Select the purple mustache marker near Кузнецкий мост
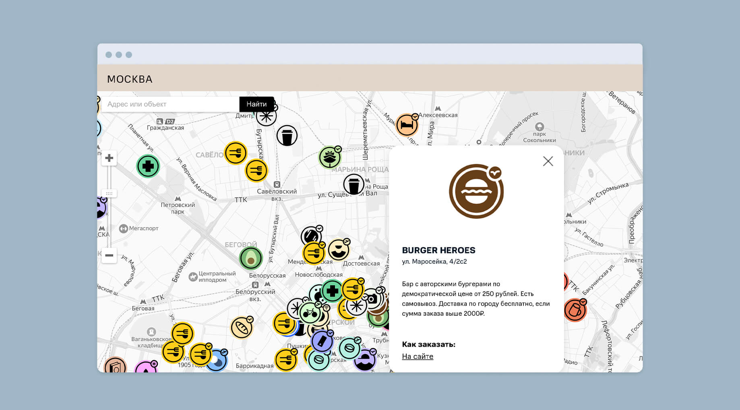740x410 pixels. [365, 360]
